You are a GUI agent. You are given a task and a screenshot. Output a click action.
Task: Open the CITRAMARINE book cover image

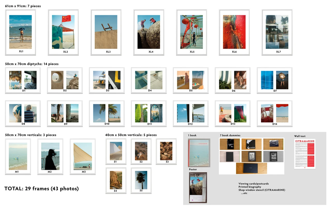pos(199,153)
